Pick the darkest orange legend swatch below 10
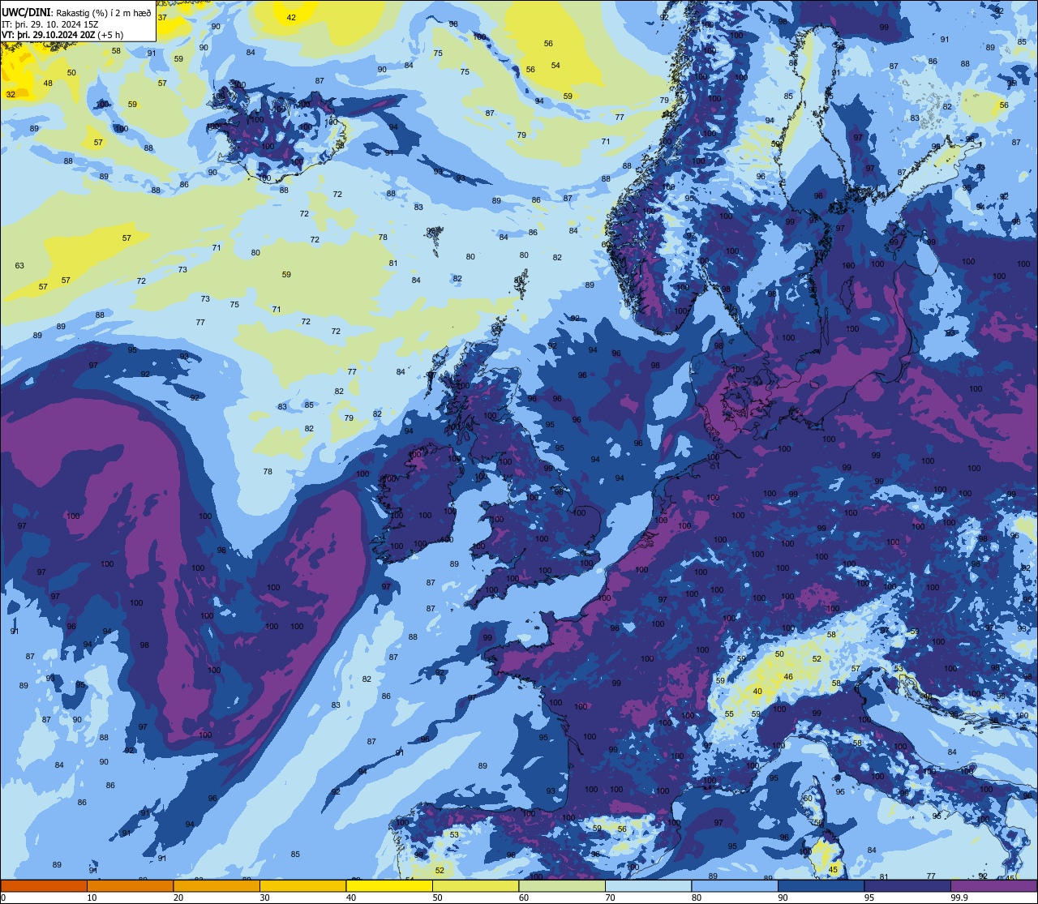This screenshot has height=904, width=1038. [x=44, y=885]
